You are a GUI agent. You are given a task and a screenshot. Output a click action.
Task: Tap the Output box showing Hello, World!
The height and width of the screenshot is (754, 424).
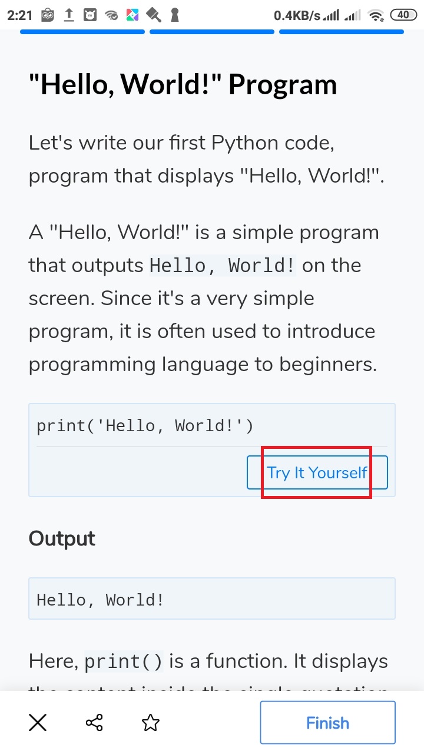(x=212, y=598)
